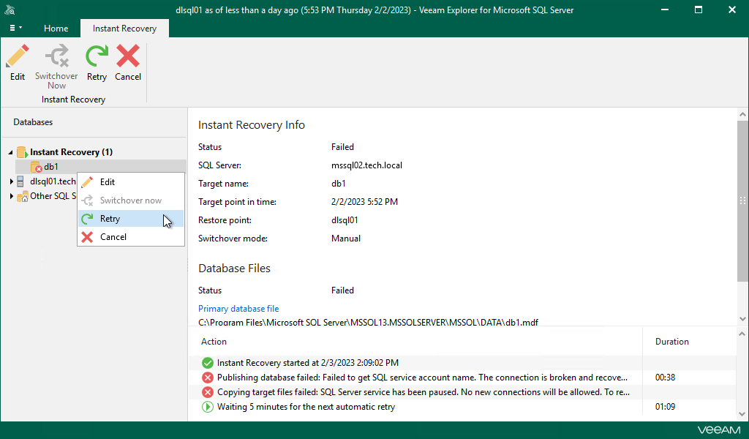Click the Retry icon in ribbon

[x=97, y=56]
